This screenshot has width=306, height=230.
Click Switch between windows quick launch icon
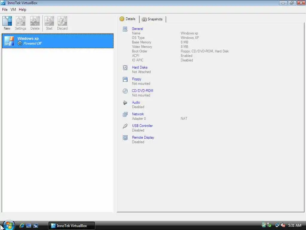point(36,226)
